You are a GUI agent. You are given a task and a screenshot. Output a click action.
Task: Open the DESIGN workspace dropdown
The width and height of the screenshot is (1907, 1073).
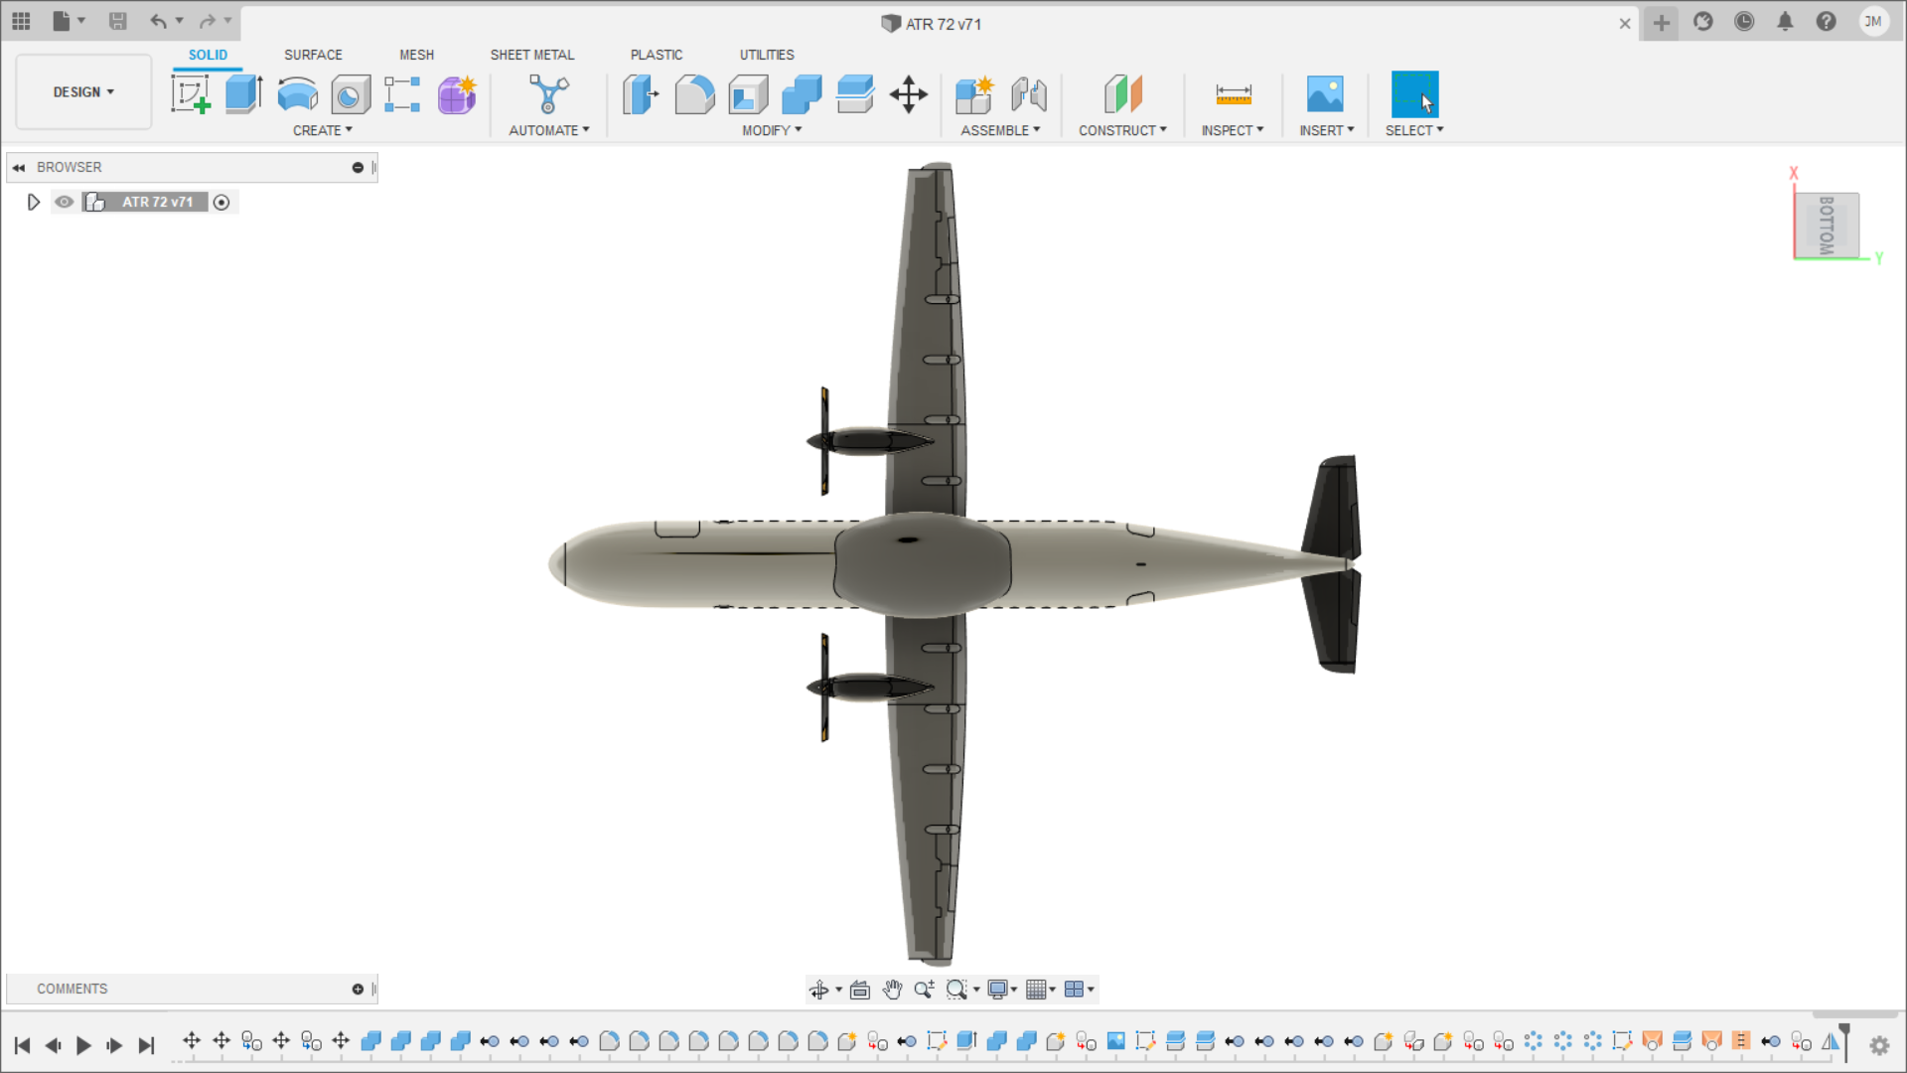[x=83, y=92]
